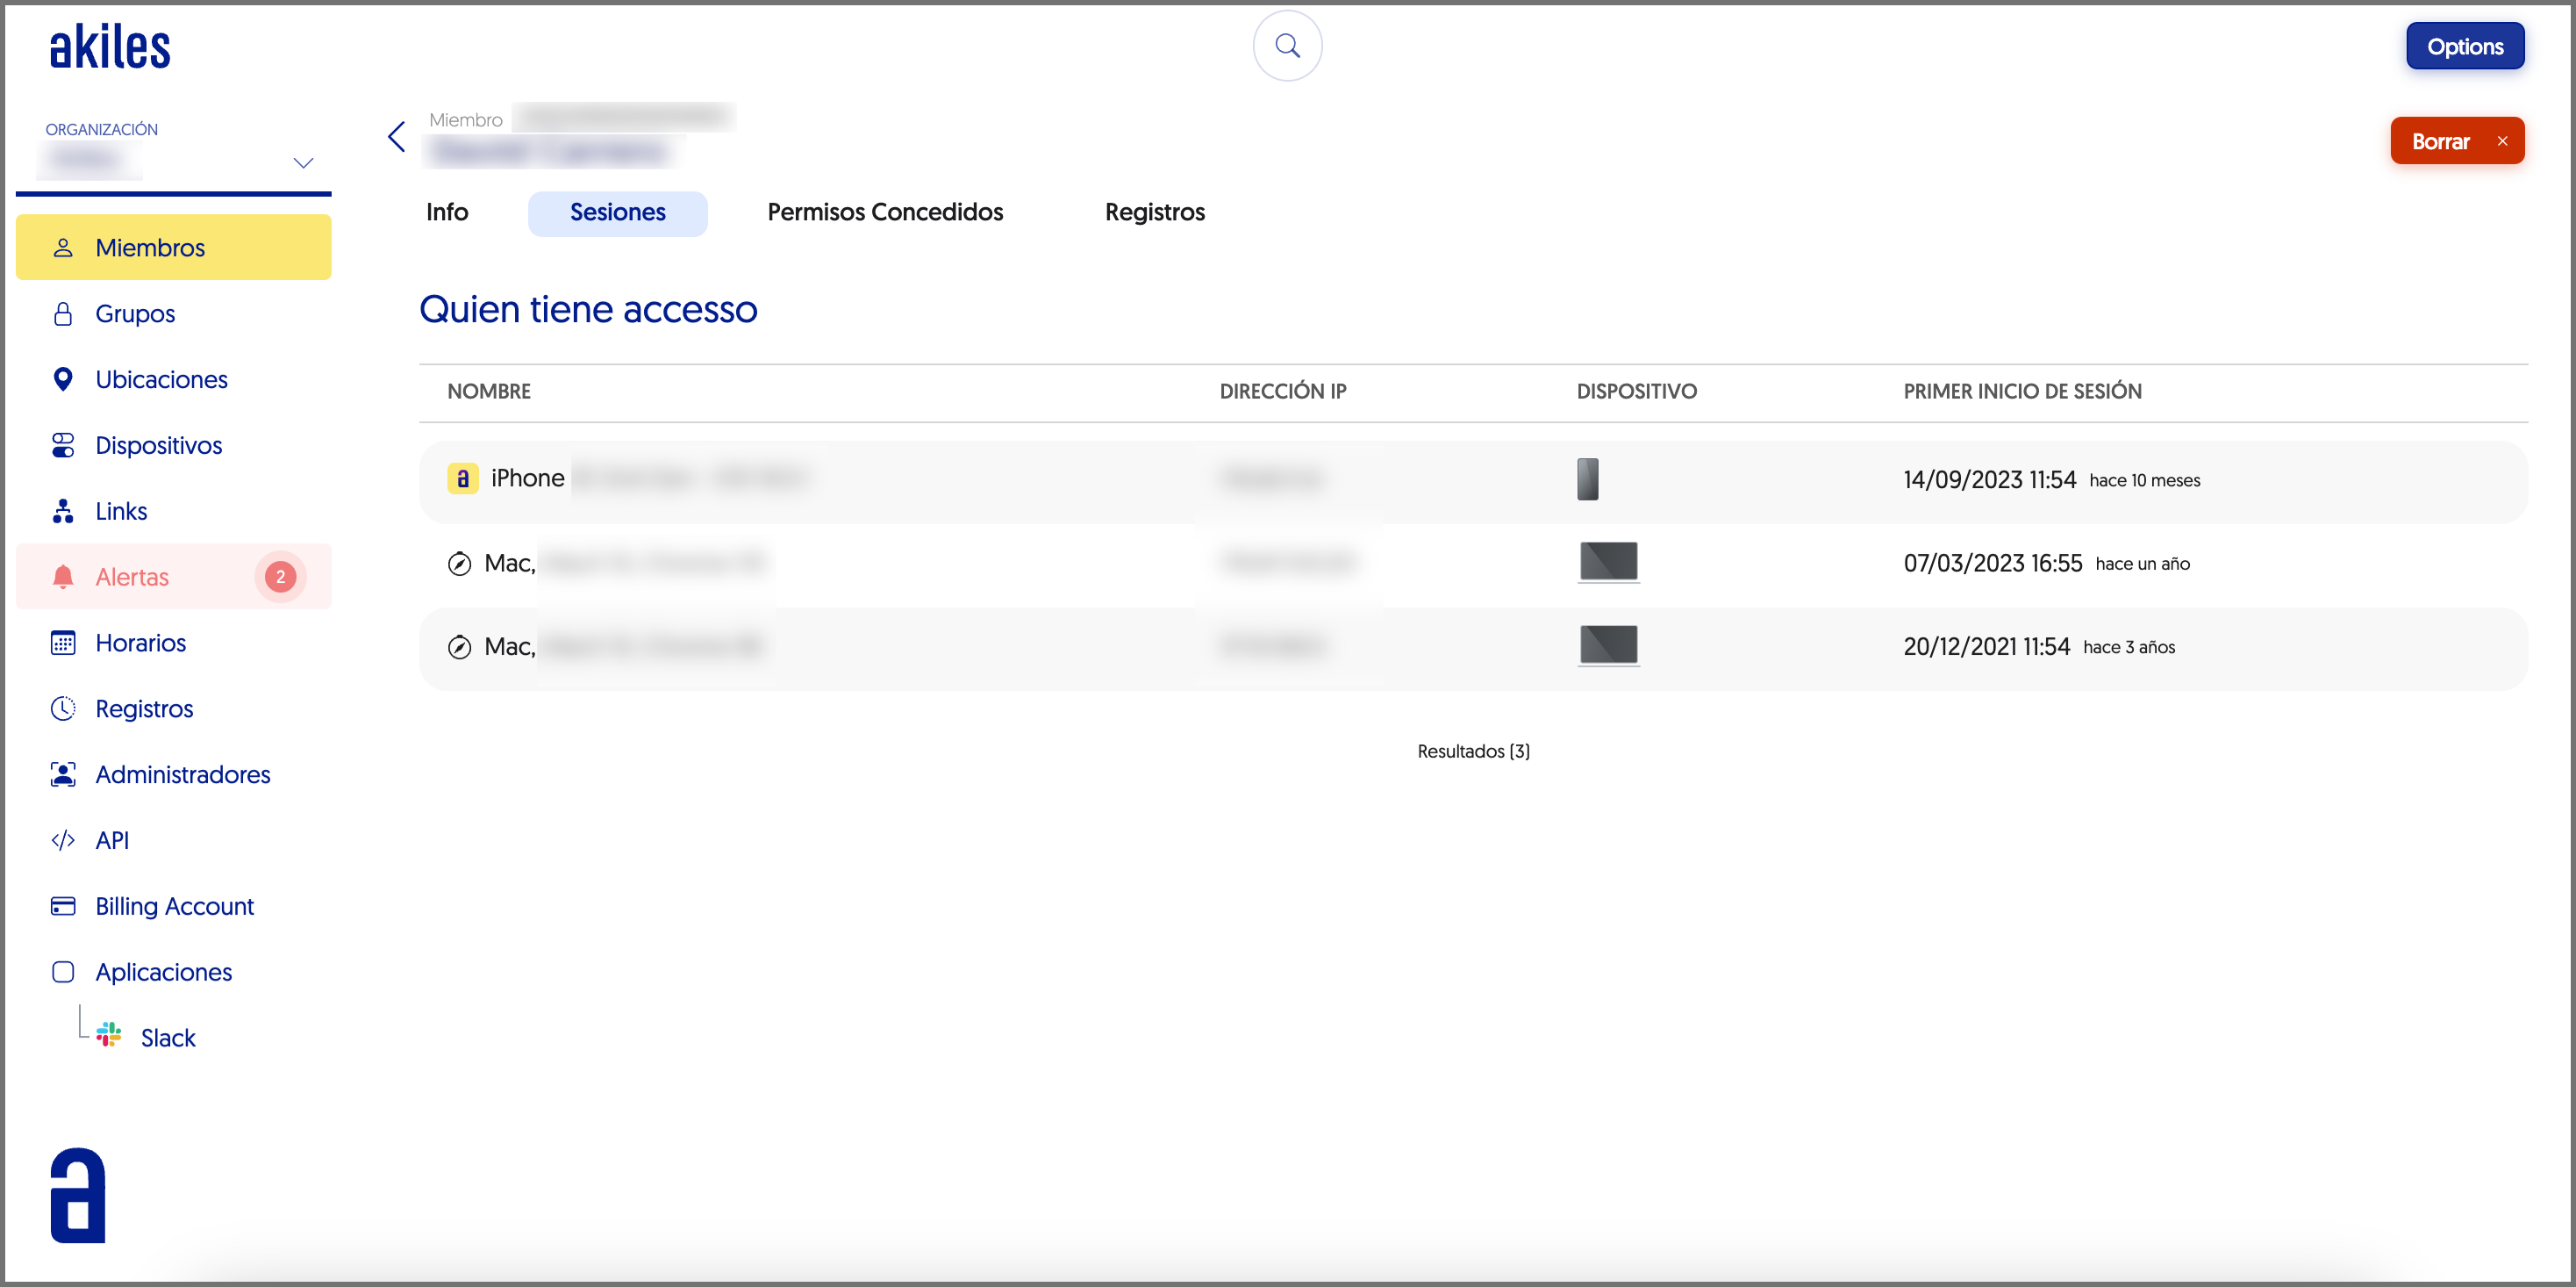Click the API code icon item
Viewport: 2576px width, 1287px height.
(x=111, y=839)
